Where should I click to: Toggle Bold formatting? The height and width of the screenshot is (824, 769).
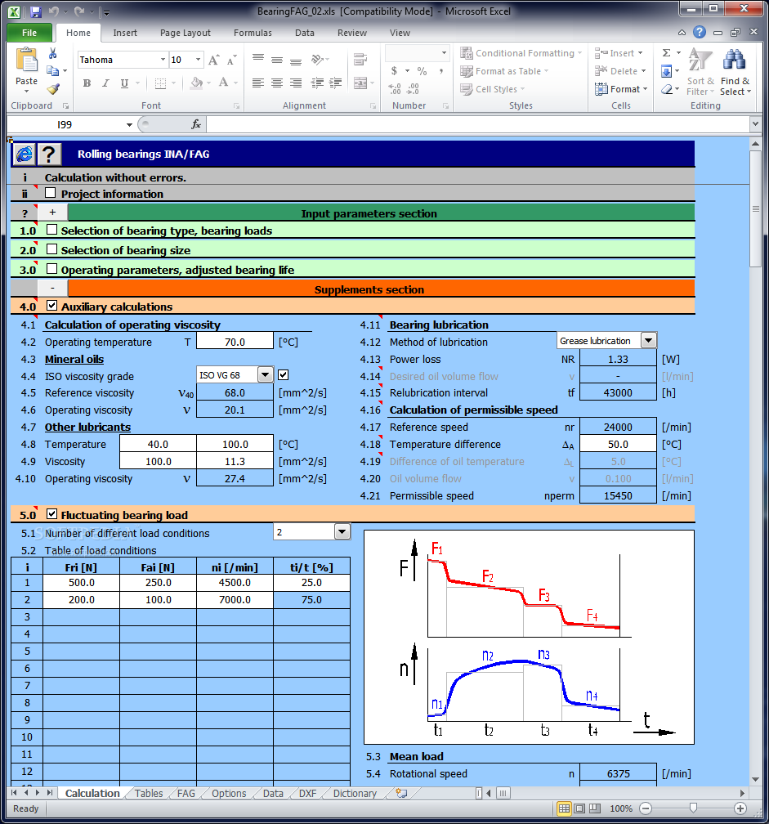tap(87, 83)
